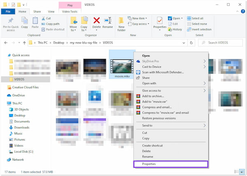247x176 pixels.
Task: Click Paste shortcut command
Action: pos(53,30)
